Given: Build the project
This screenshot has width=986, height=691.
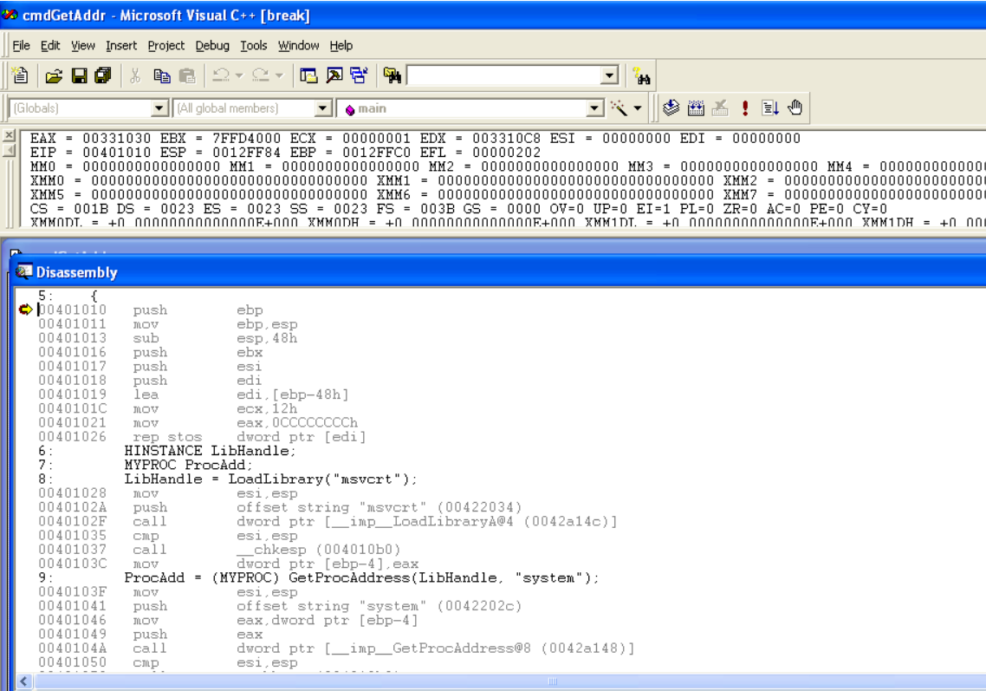Looking at the screenshot, I should (x=695, y=108).
